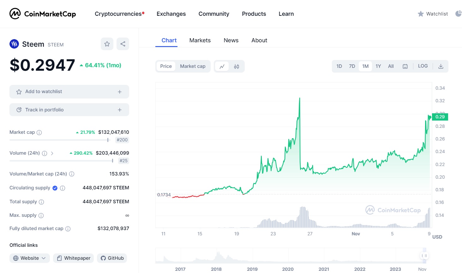The image size is (462, 273).
Task: Click the volume rank bar
Action: (x=61, y=161)
